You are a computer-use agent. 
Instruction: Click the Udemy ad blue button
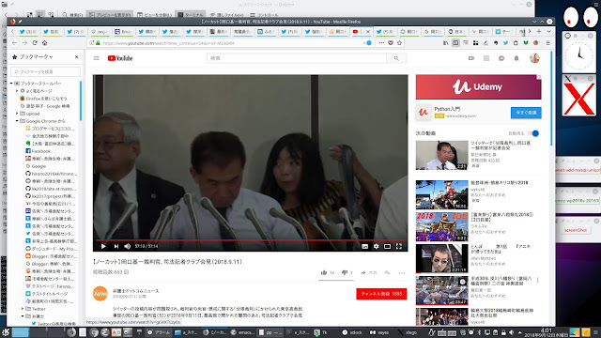click(x=526, y=113)
